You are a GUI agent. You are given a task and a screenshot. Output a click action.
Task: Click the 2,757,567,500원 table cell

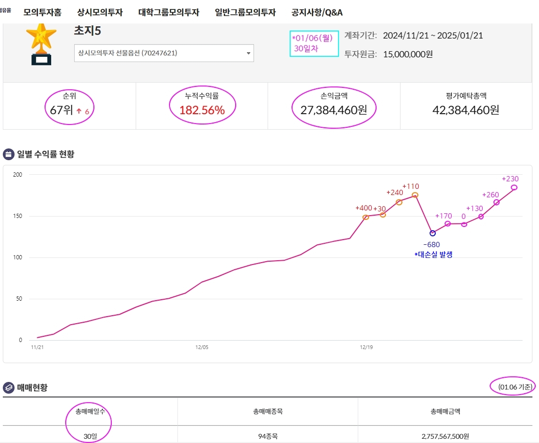(x=445, y=436)
